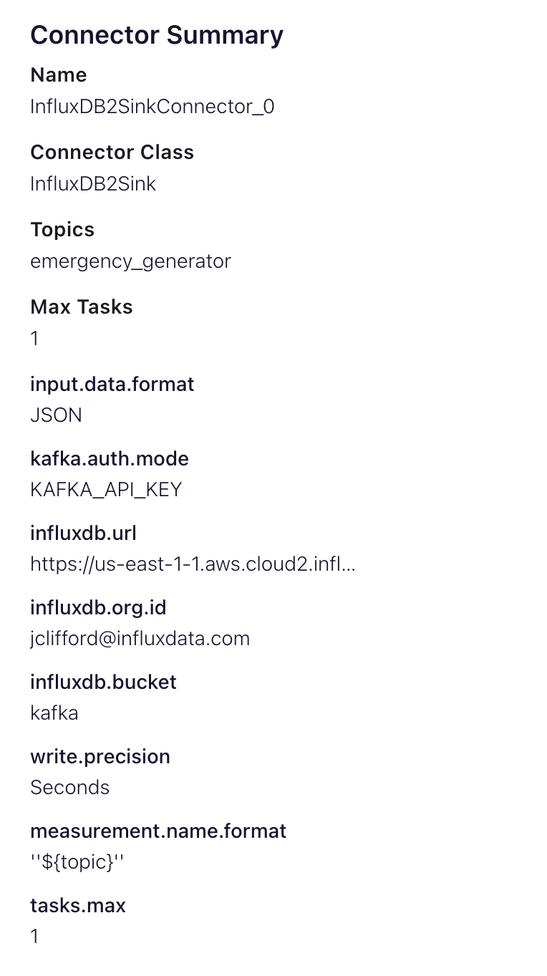Screen dimensions: 547x976
Task: Select the Connector Class label
Action: (x=112, y=153)
